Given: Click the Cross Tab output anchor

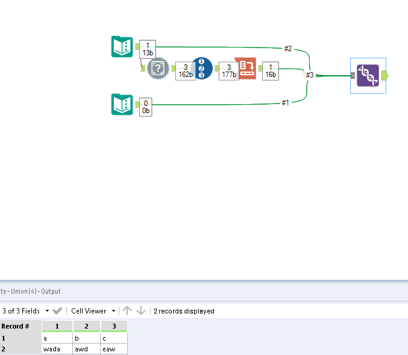Looking at the screenshot, I should [260, 69].
